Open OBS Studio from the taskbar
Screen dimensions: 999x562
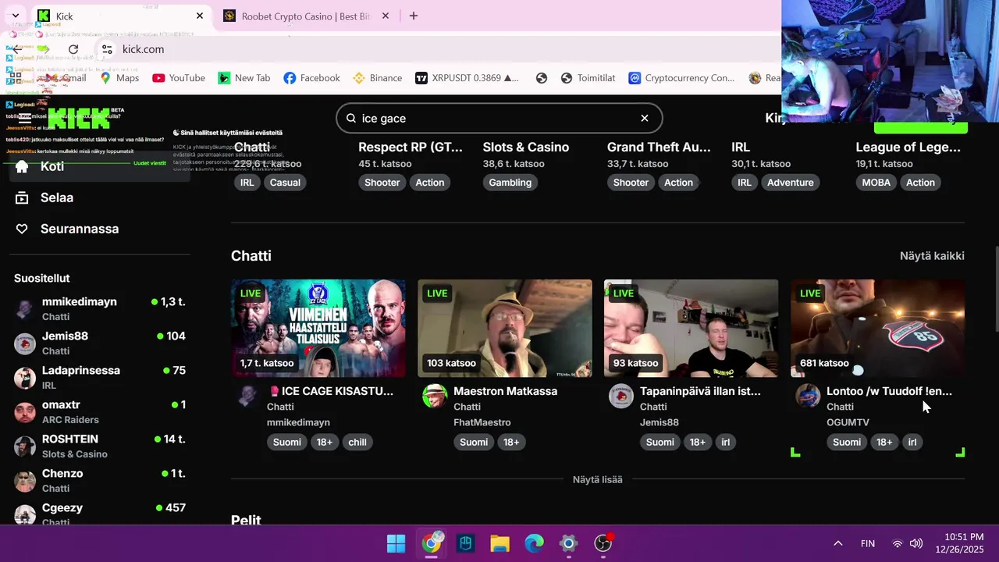click(603, 543)
